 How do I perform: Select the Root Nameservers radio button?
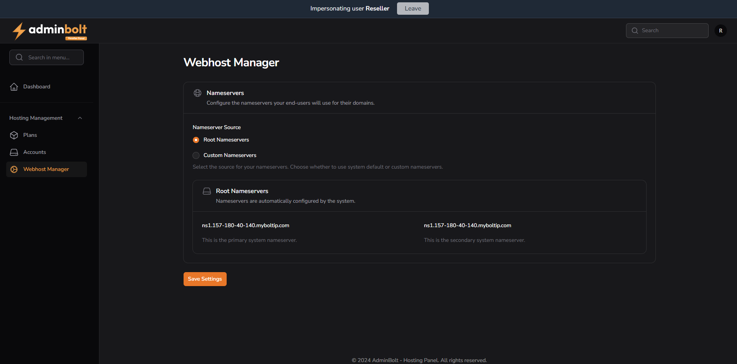pos(196,140)
